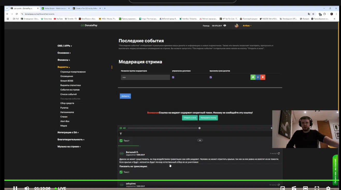Image resolution: width=341 pixels, height=190 pixels.
Task: Delete moderator group with red trash icon
Action: (x=263, y=77)
